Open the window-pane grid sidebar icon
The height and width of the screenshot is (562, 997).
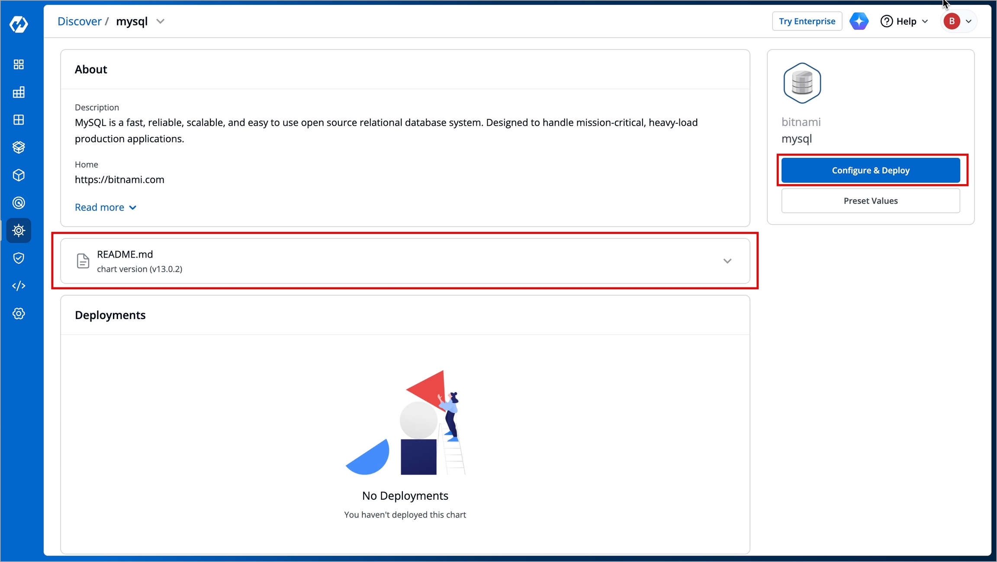19,120
